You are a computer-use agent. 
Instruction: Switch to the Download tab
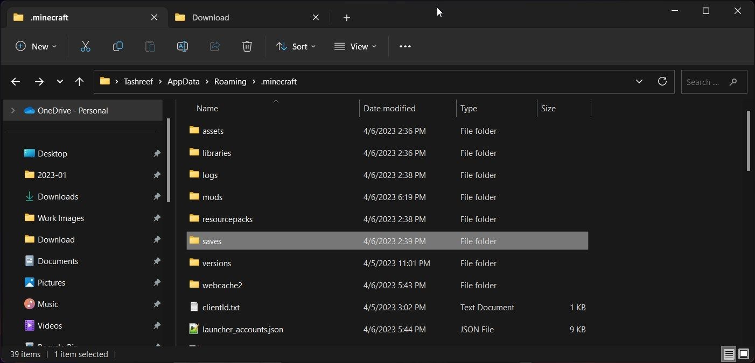click(248, 17)
